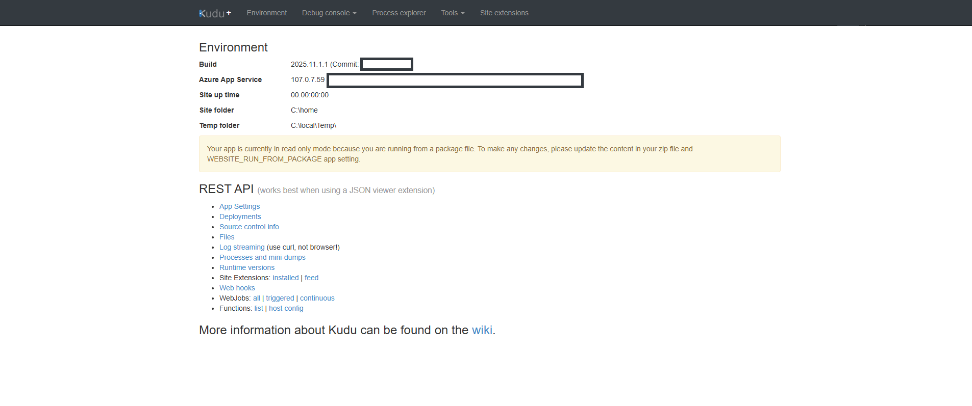Expand the Debug console dropdown

point(329,13)
